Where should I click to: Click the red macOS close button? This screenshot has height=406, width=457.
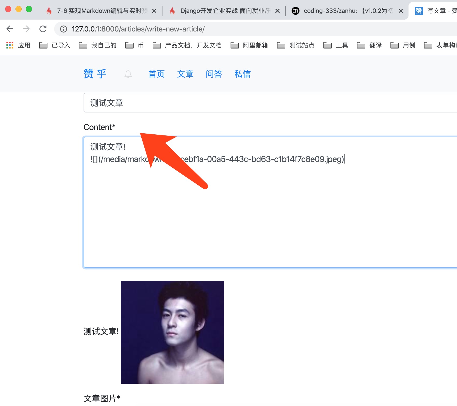[8, 9]
